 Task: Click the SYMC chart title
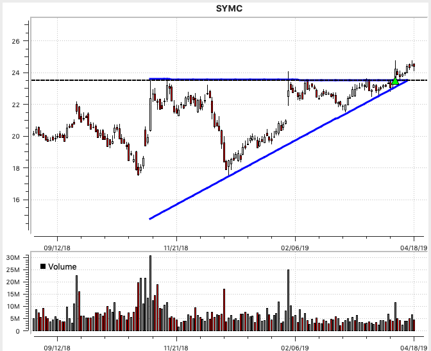pos(229,8)
